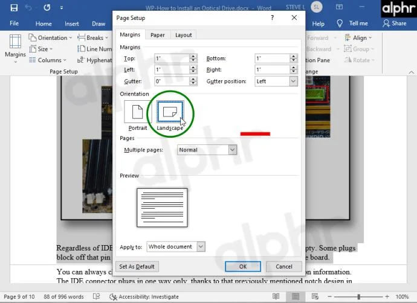Switch to the Home ribbon tab
The width and height of the screenshot is (417, 303).
click(44, 24)
